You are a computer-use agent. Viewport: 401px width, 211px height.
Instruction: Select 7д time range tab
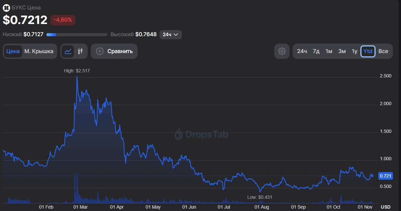point(316,51)
